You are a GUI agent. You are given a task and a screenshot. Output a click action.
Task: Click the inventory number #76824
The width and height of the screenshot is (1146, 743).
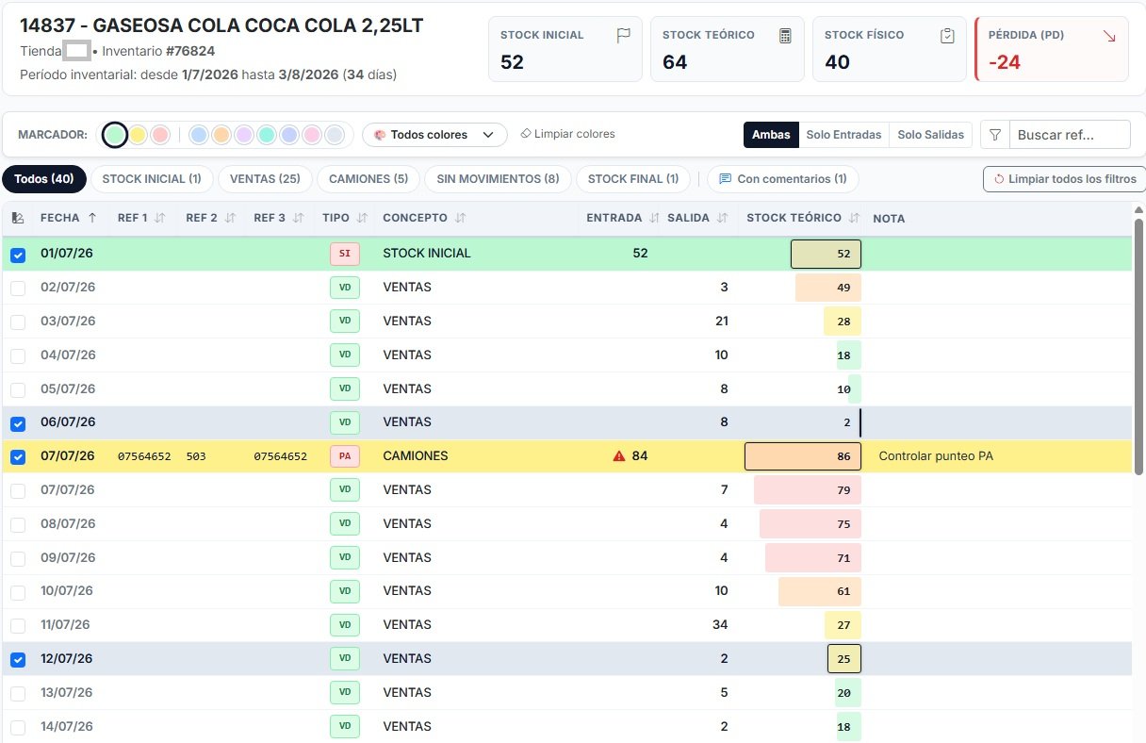(x=190, y=51)
